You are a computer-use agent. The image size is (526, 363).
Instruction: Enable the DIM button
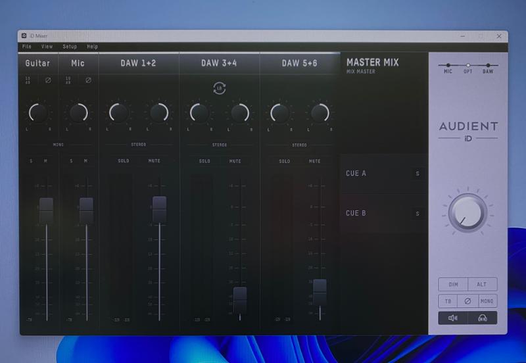453,285
